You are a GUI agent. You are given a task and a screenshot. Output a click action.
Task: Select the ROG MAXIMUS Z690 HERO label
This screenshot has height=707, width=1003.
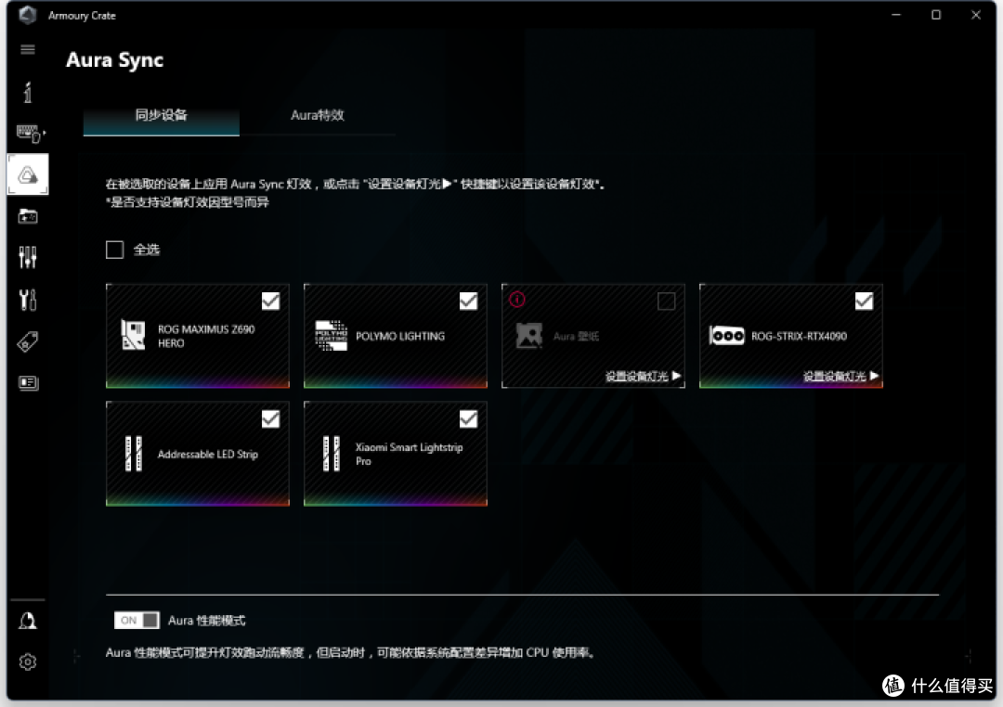(x=206, y=336)
